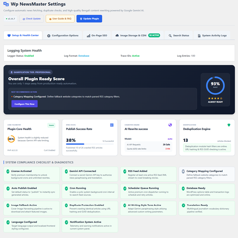The width and height of the screenshot is (238, 238).
Task: Click the globe icon on AI Rewrite success card
Action: click(170, 125)
